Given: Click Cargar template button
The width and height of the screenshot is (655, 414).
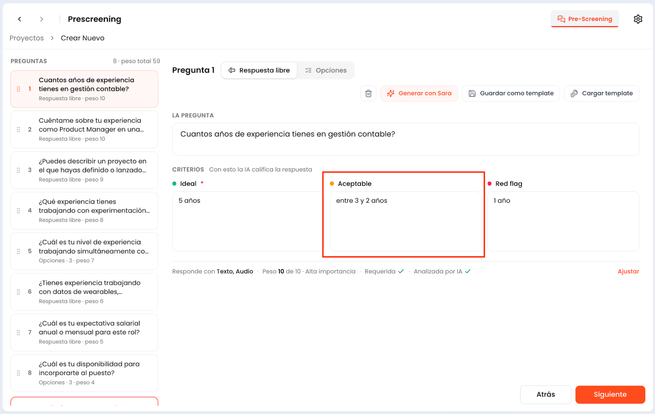Looking at the screenshot, I should [x=602, y=93].
